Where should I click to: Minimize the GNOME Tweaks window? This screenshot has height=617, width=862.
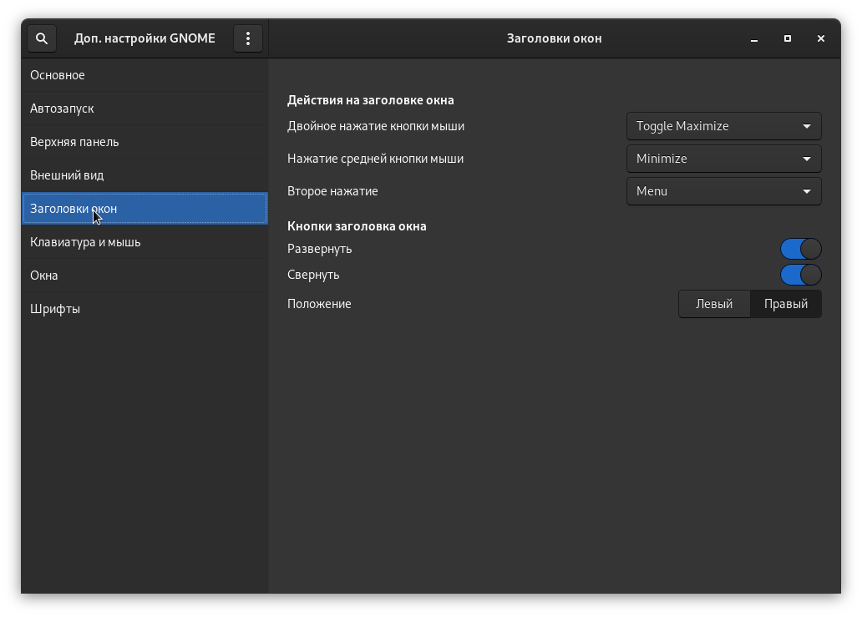754,38
